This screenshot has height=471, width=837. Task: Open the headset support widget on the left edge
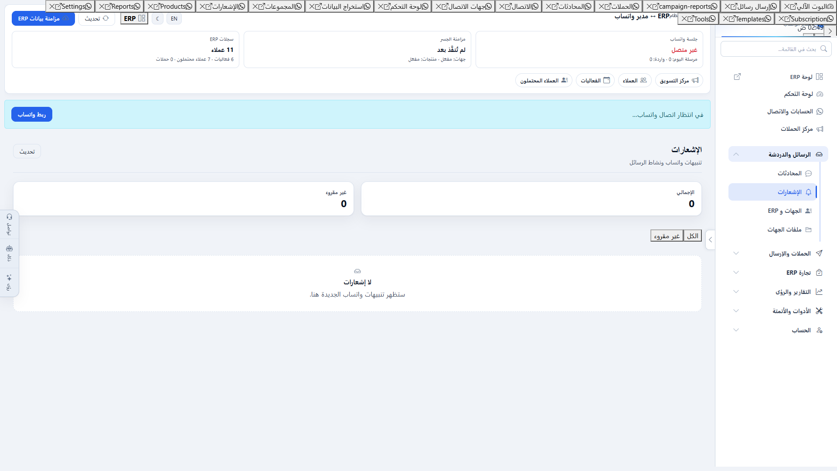(x=9, y=224)
